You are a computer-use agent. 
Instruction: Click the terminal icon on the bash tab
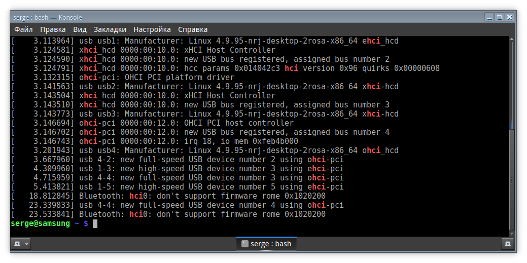[245, 244]
